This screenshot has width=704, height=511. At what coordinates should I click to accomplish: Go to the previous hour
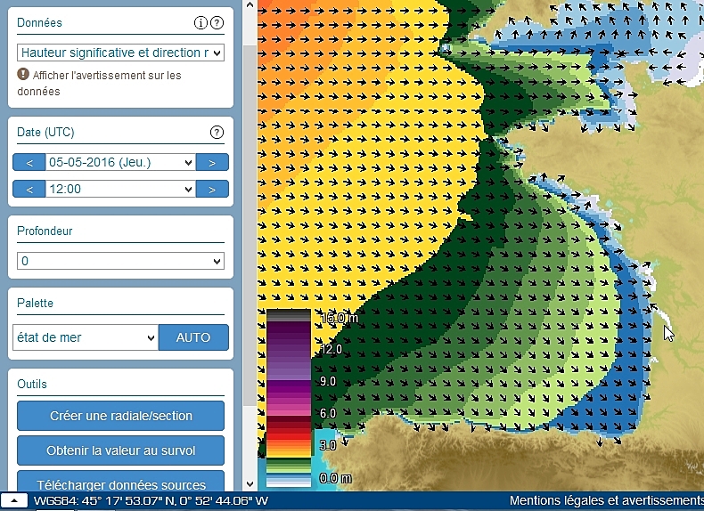click(x=29, y=189)
